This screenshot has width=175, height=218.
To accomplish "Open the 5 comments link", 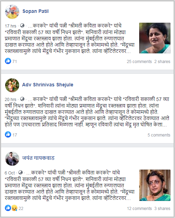I will point(159,135).
